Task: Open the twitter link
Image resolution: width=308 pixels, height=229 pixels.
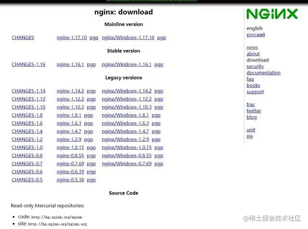Action: (x=254, y=111)
